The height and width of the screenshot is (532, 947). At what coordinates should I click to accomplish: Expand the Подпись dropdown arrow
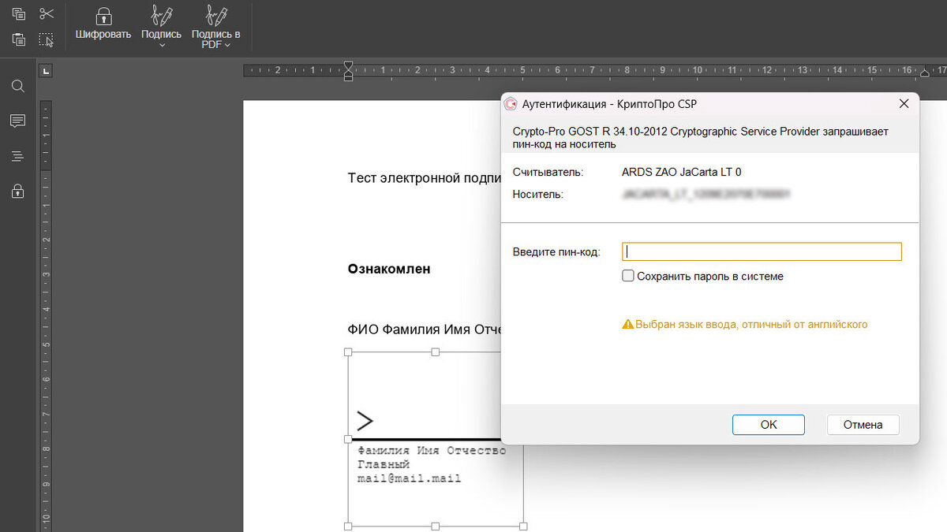[x=161, y=45]
